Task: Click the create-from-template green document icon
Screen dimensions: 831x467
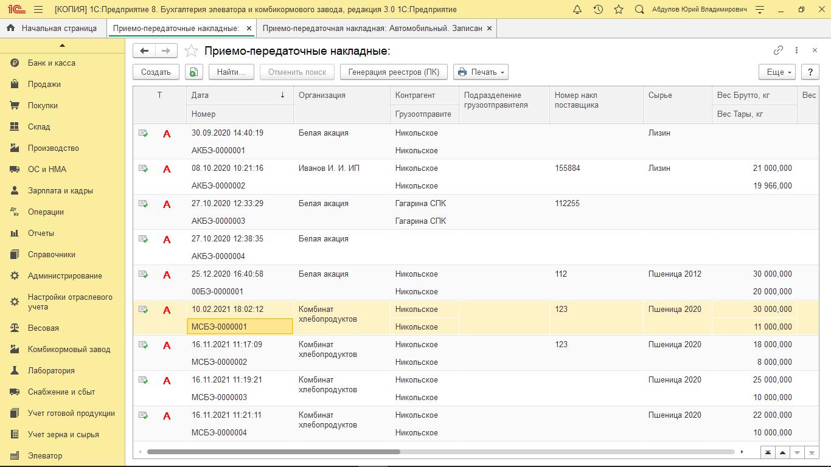Action: (194, 72)
